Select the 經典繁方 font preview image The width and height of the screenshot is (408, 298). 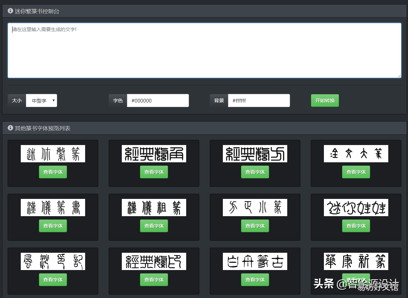[255, 154]
